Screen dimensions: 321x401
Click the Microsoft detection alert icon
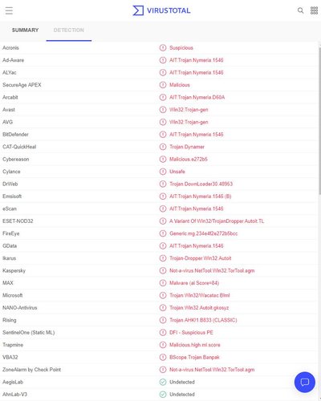pyautogui.click(x=163, y=295)
